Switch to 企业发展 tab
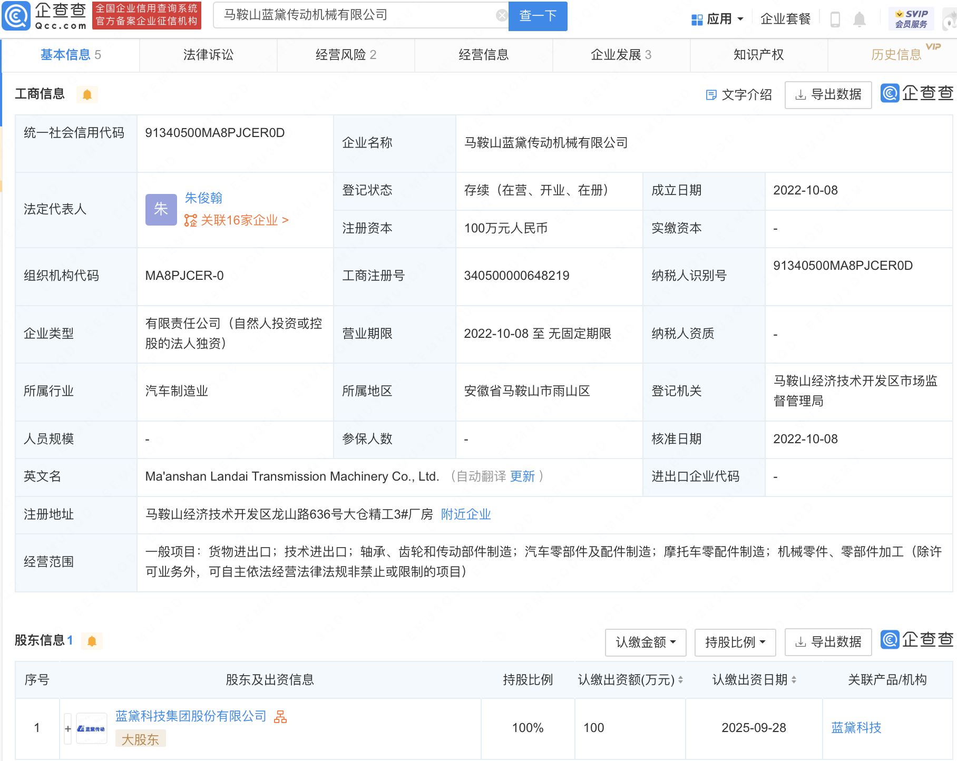 coord(621,55)
